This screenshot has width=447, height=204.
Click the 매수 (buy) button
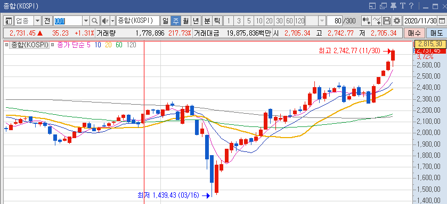[x=414, y=33]
